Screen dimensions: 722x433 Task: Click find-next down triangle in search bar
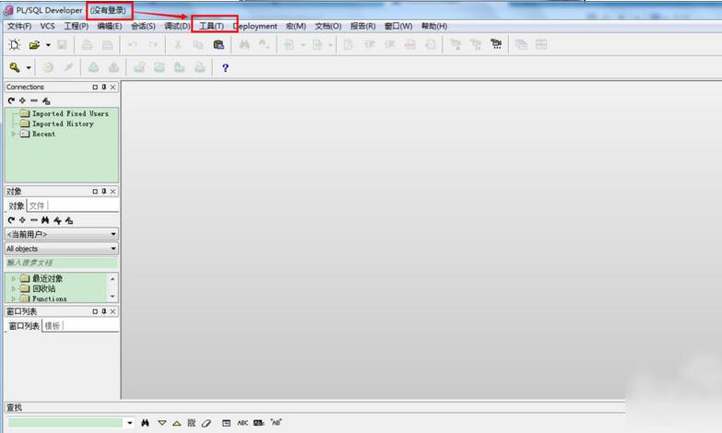(161, 423)
